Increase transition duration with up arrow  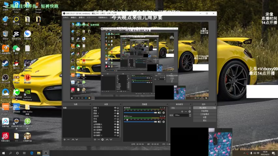(x=190, y=114)
